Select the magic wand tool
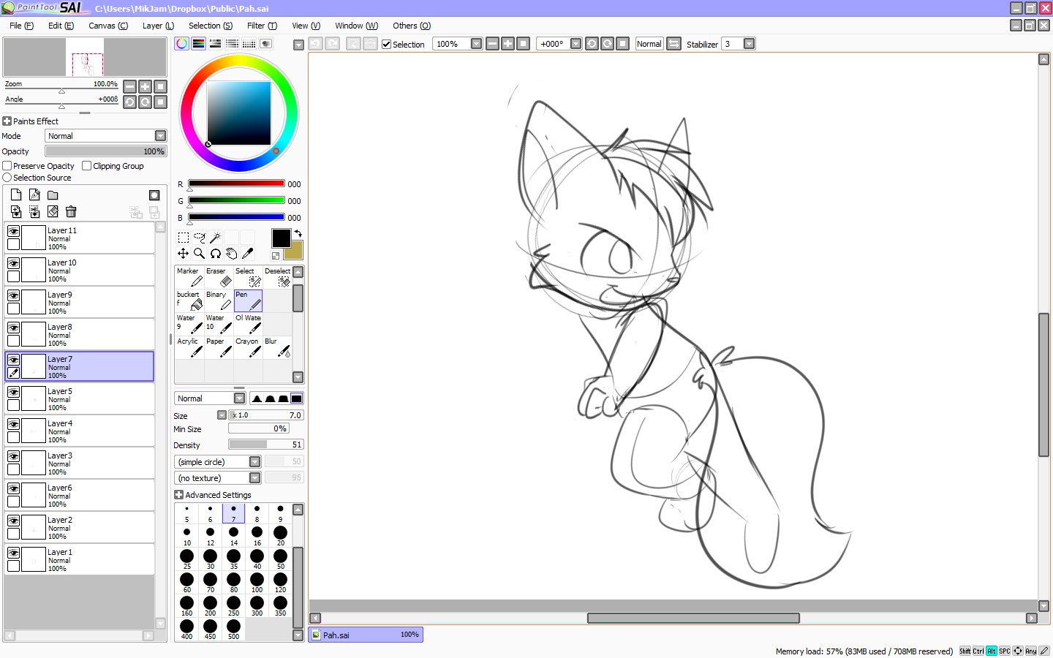1053x658 pixels. 215,238
